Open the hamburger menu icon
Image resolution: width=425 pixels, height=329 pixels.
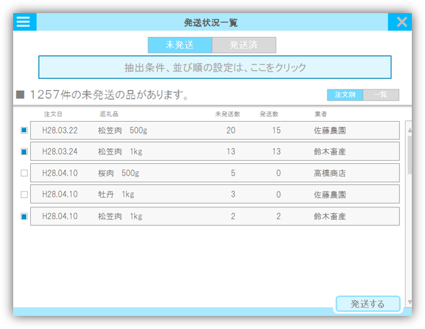(x=24, y=22)
